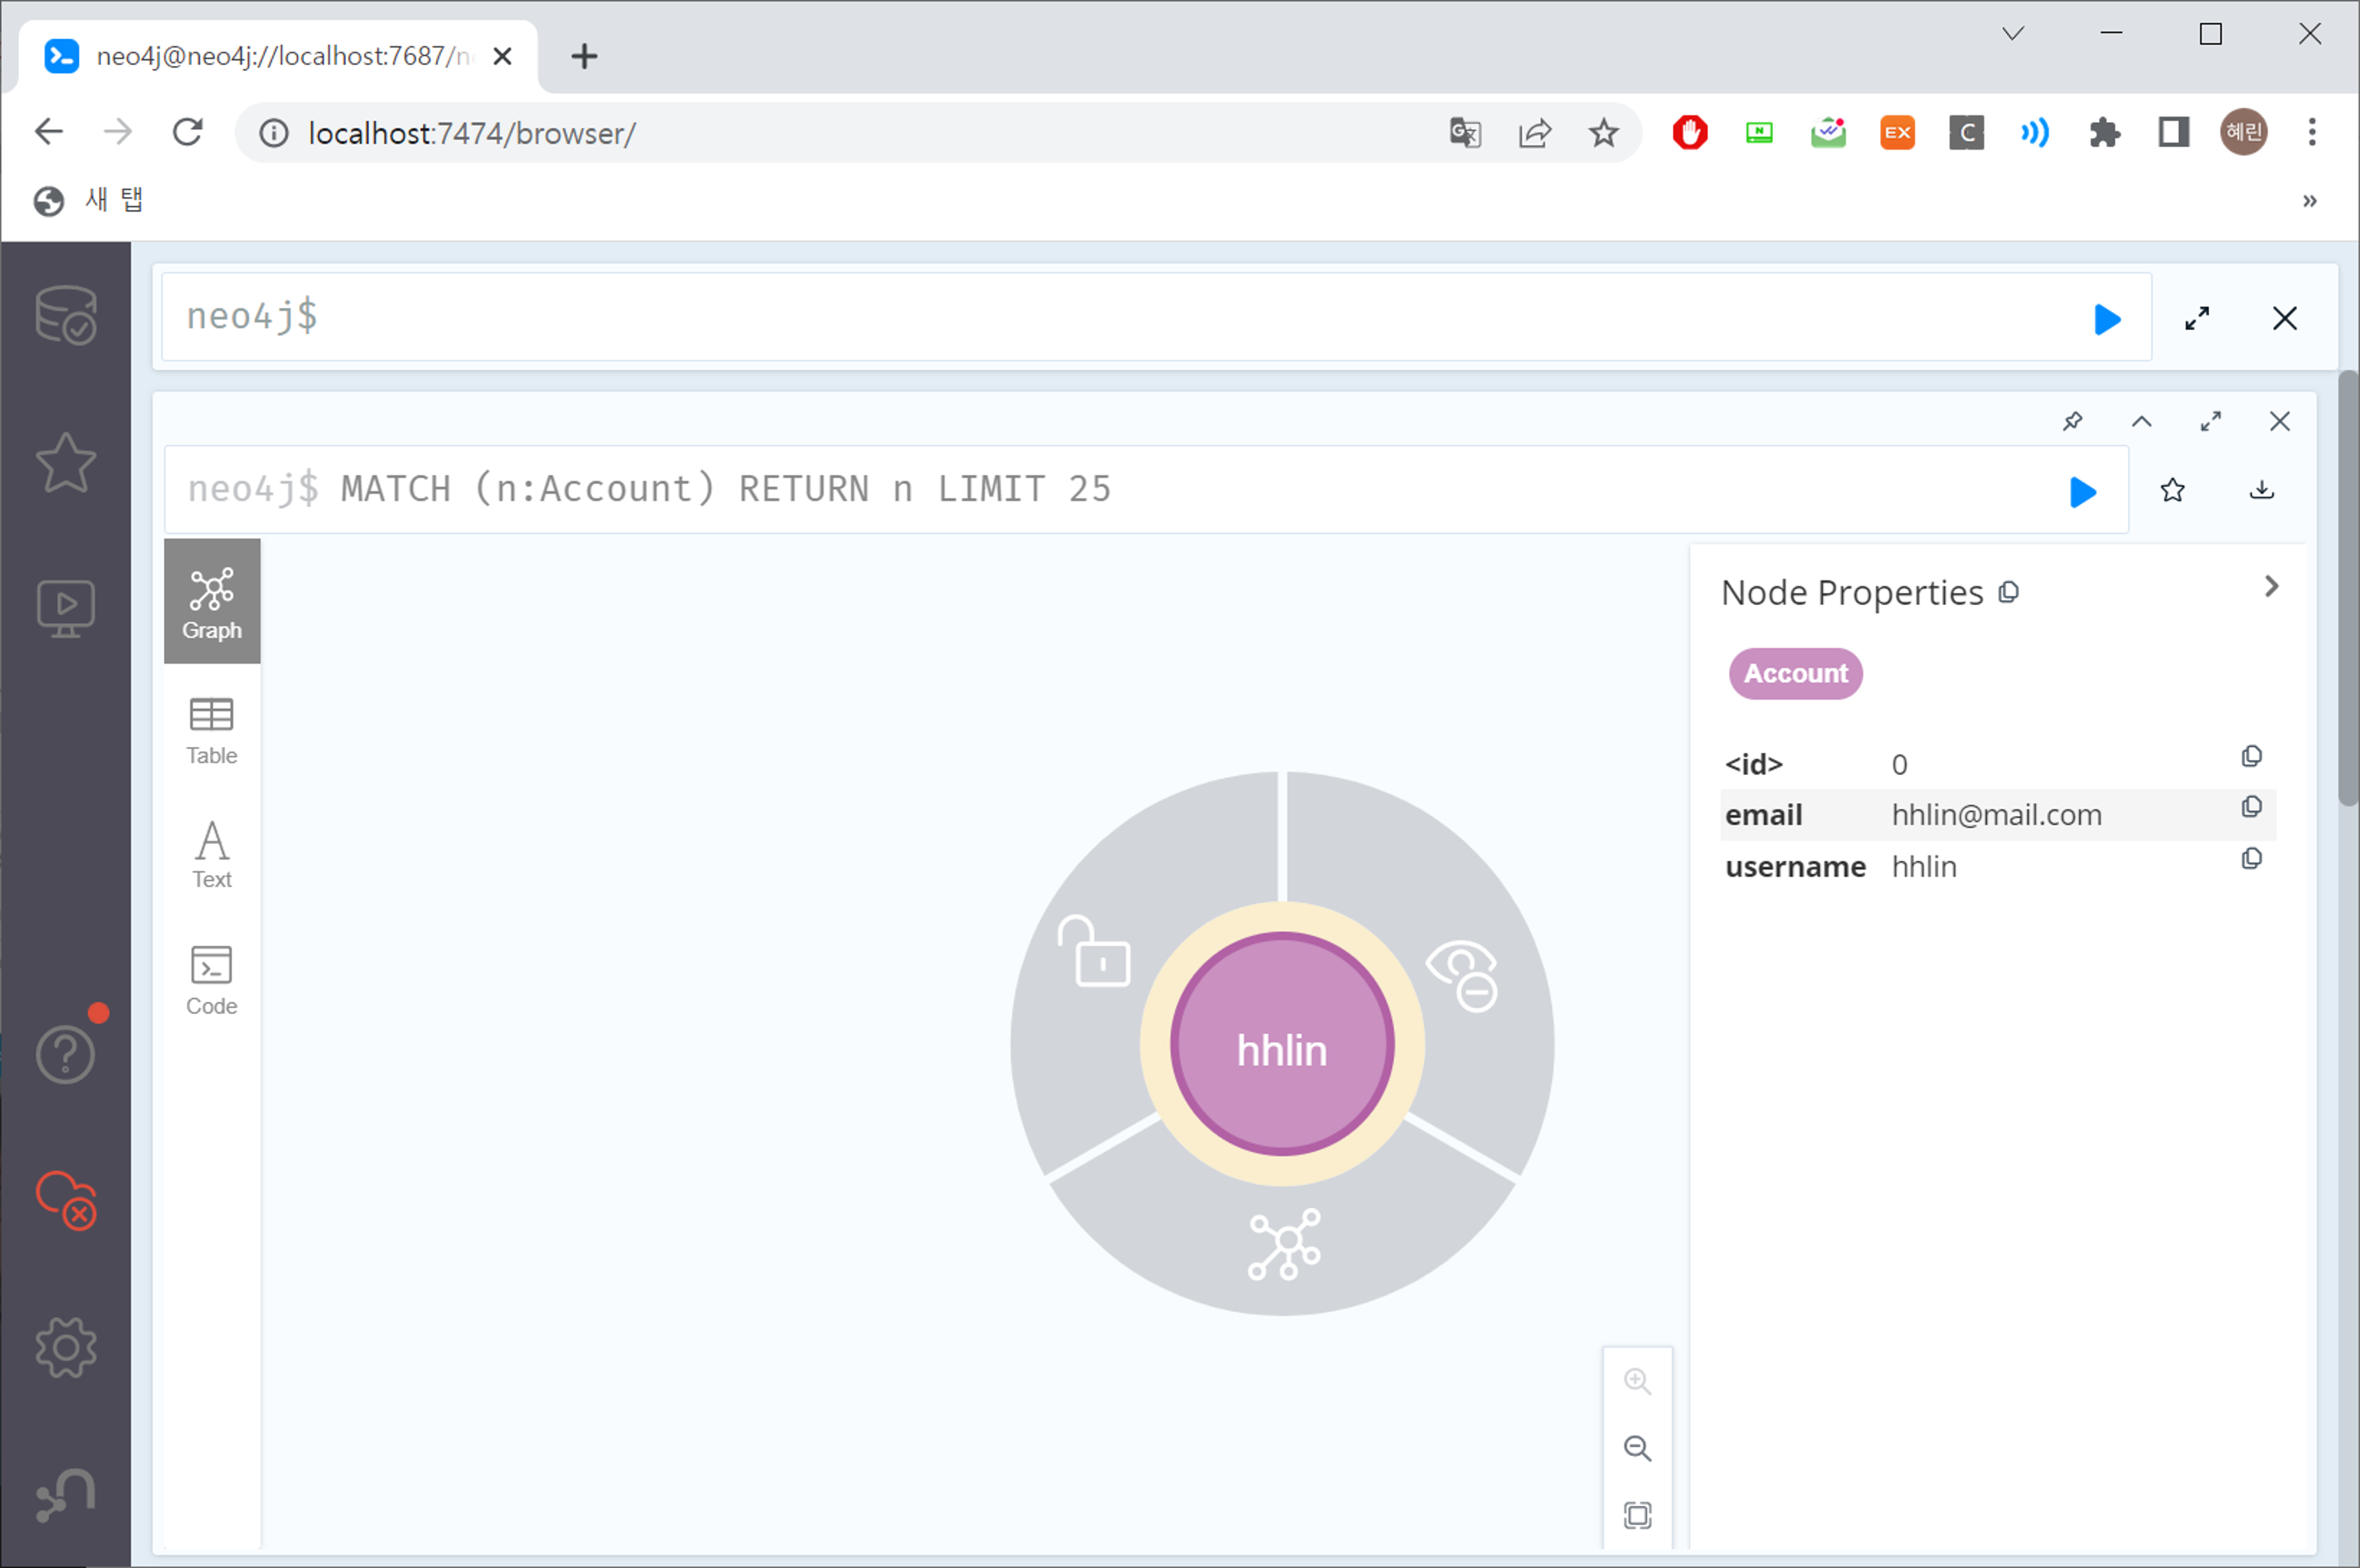Download the query result export
Screen dimensions: 2360x1568
point(2261,491)
